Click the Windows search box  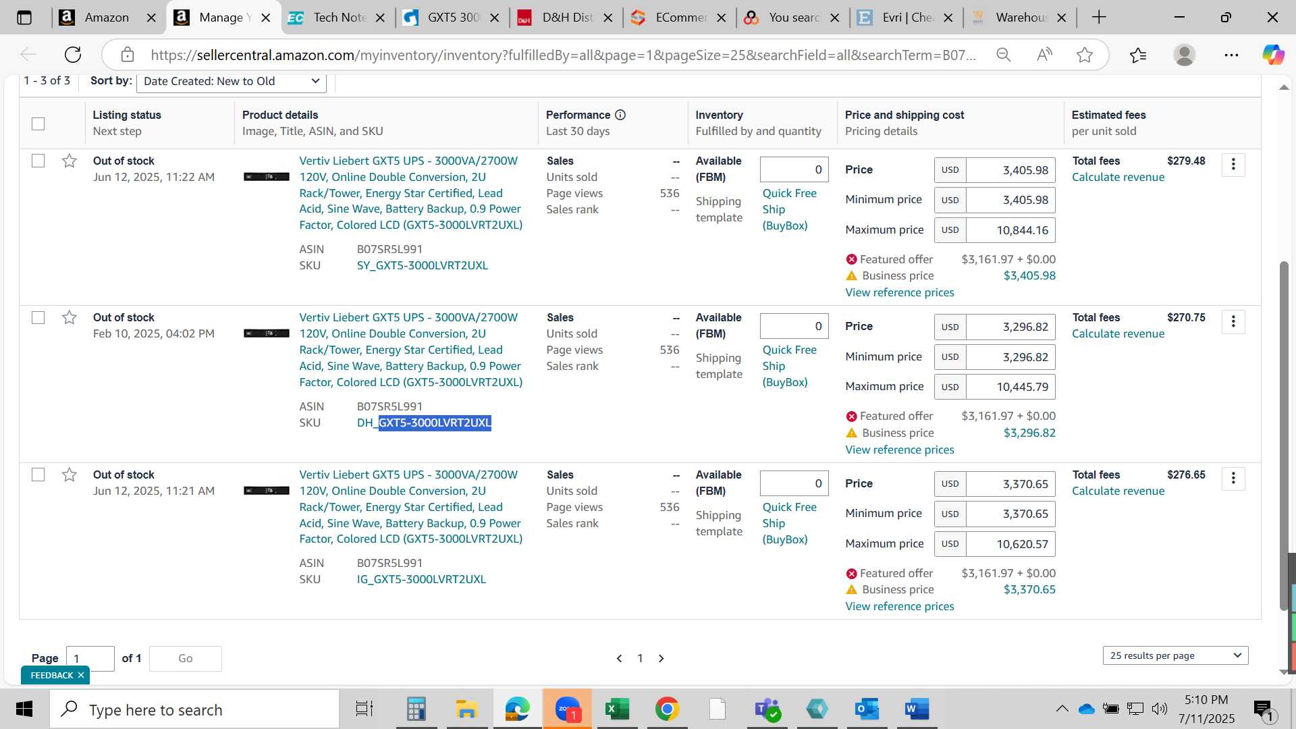[194, 709]
